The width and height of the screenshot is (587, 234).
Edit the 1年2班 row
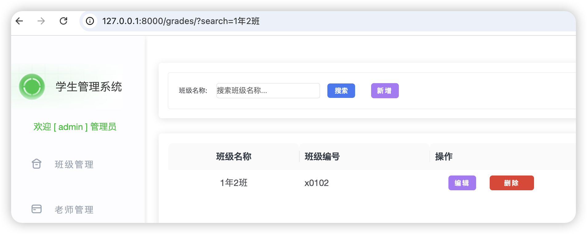pos(462,183)
